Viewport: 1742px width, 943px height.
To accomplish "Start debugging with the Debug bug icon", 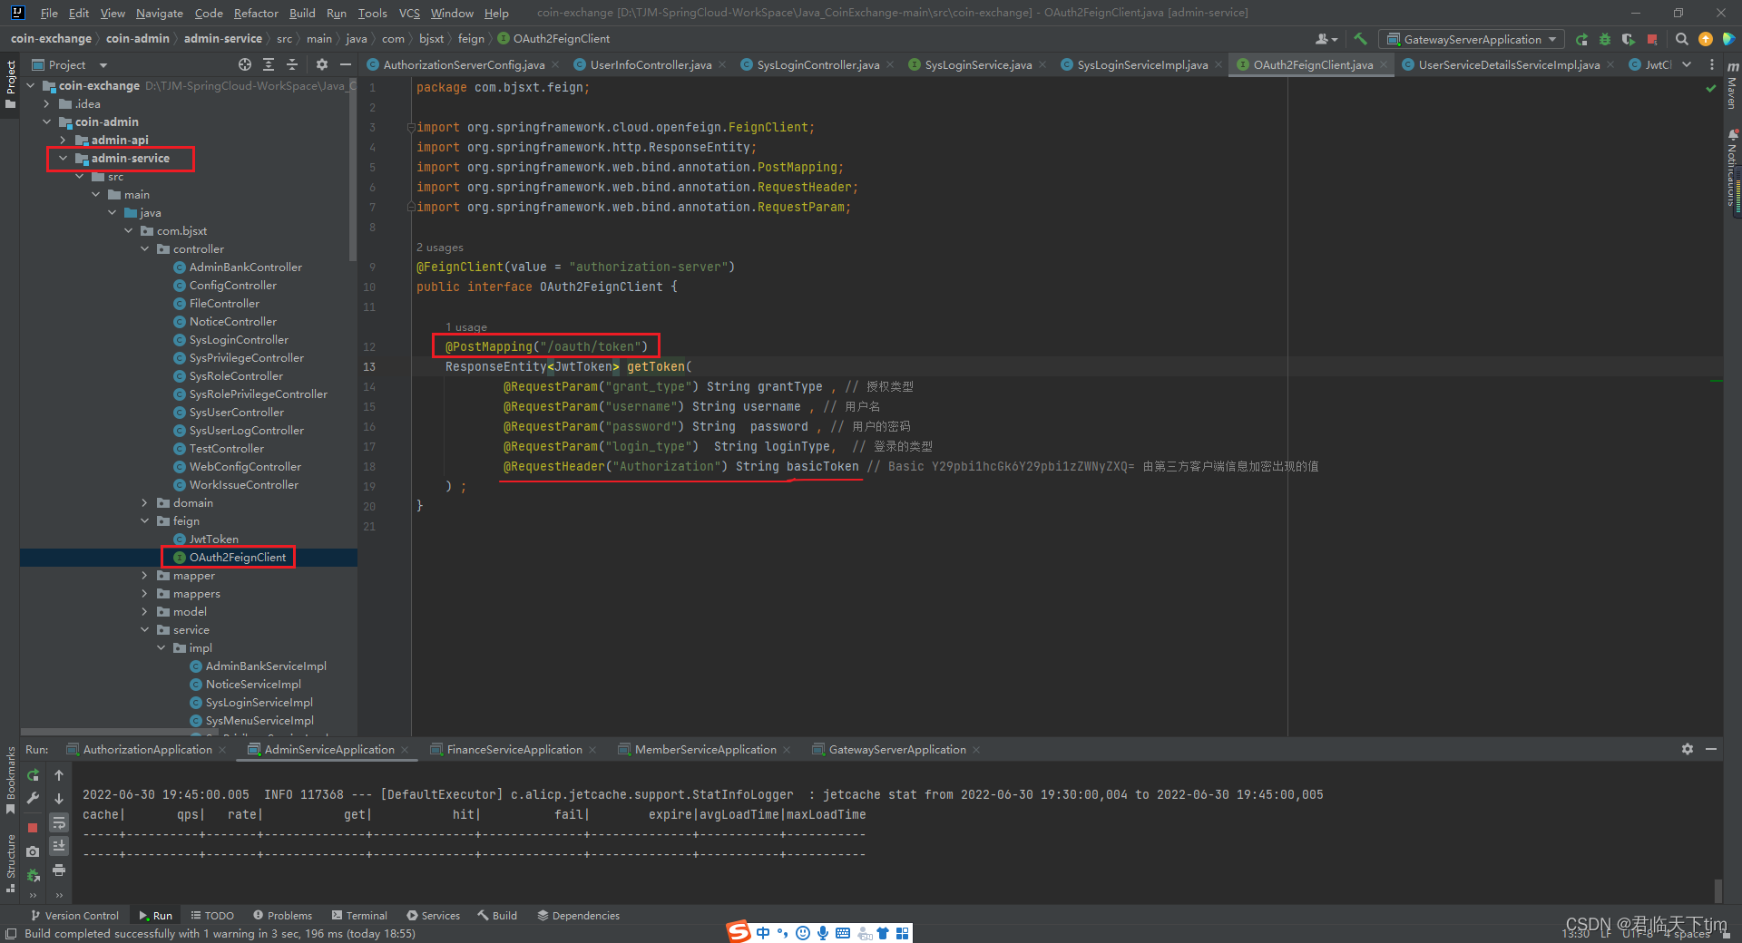I will click(x=1604, y=39).
